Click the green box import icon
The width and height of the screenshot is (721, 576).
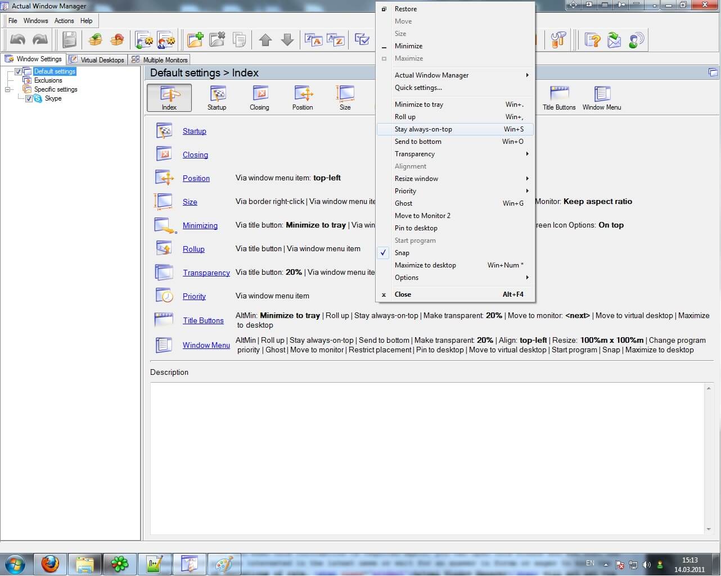tap(96, 40)
